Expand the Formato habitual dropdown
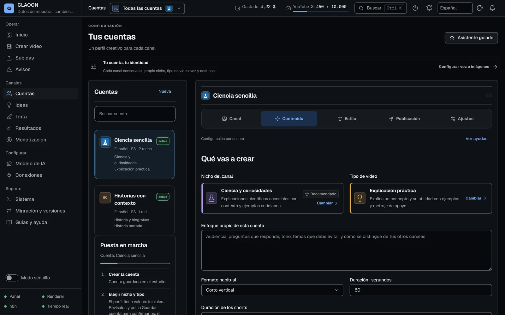 272,290
